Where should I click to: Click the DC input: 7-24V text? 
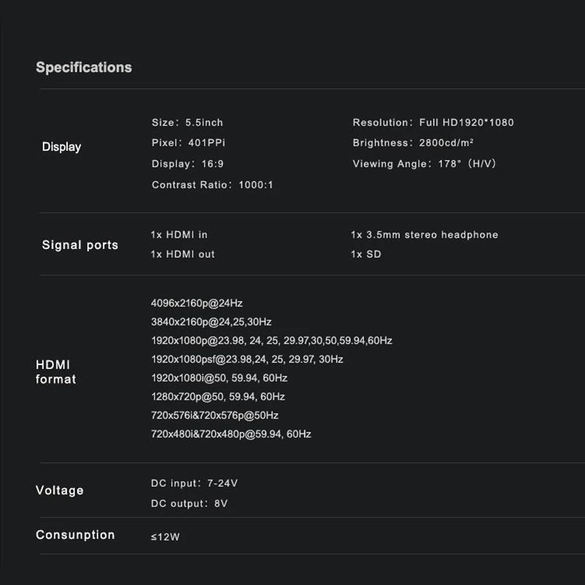pos(194,483)
